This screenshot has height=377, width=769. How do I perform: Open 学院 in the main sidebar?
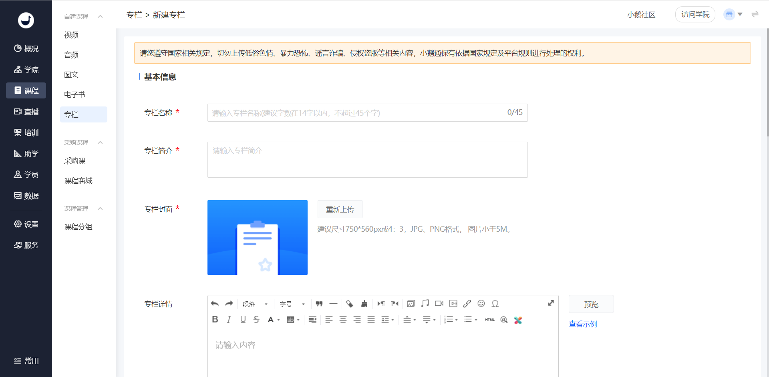point(26,70)
